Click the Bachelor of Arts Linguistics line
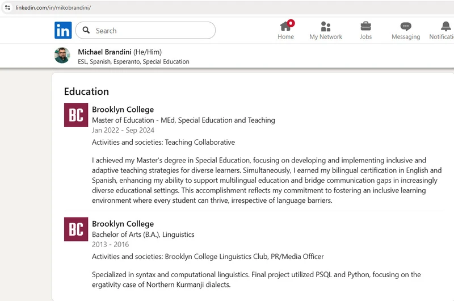The height and width of the screenshot is (301, 454). [143, 235]
